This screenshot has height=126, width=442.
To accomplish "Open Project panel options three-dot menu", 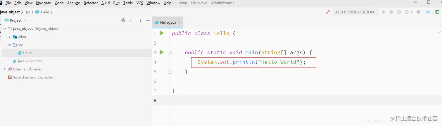I will 140,20.
